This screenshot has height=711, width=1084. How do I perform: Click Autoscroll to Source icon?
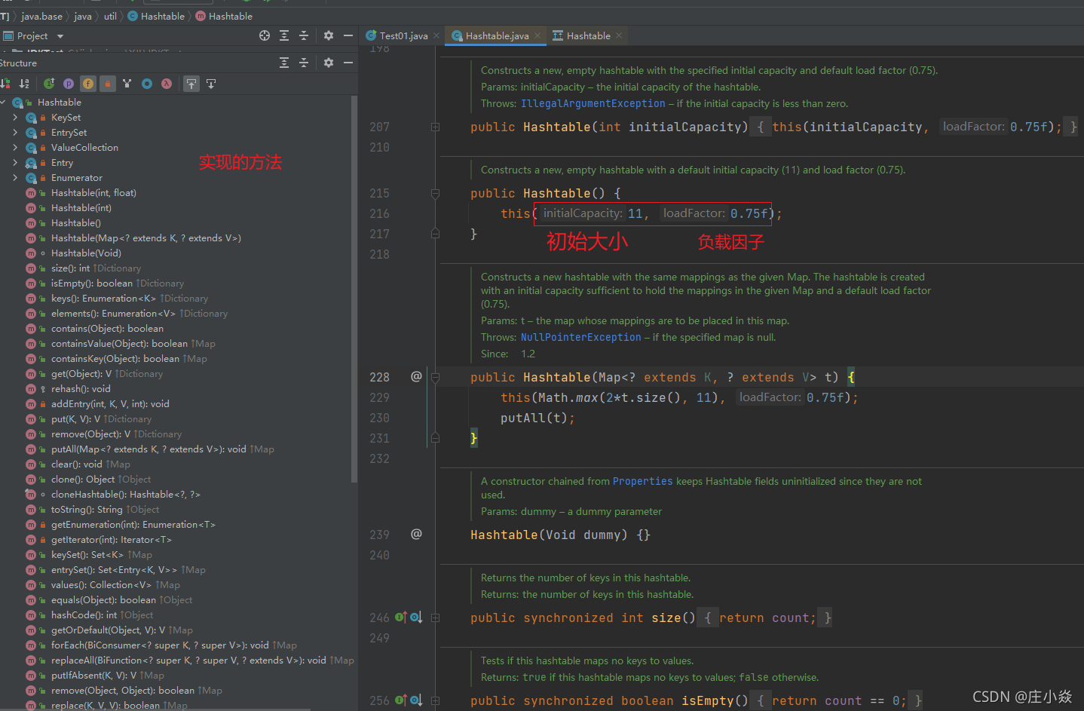[191, 84]
